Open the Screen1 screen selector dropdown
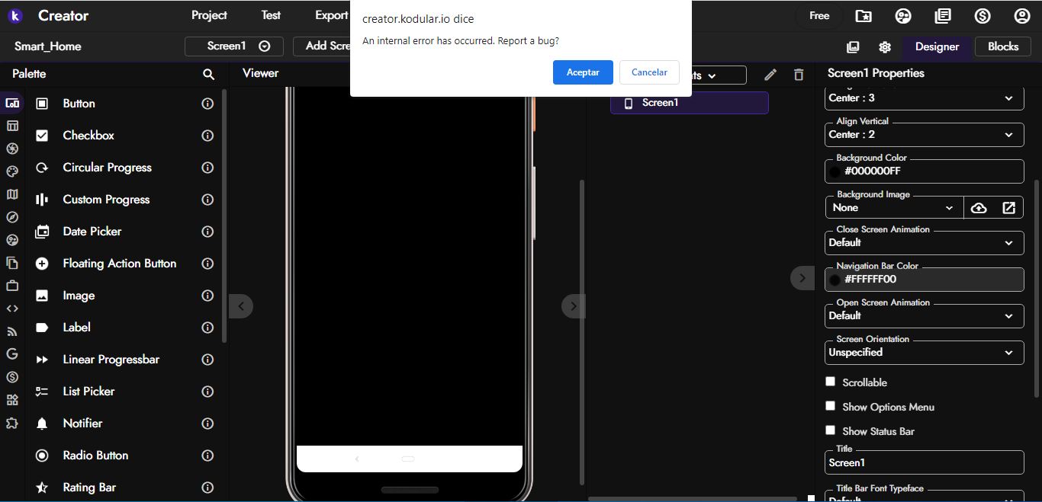Image resolution: width=1042 pixels, height=502 pixels. tap(234, 46)
